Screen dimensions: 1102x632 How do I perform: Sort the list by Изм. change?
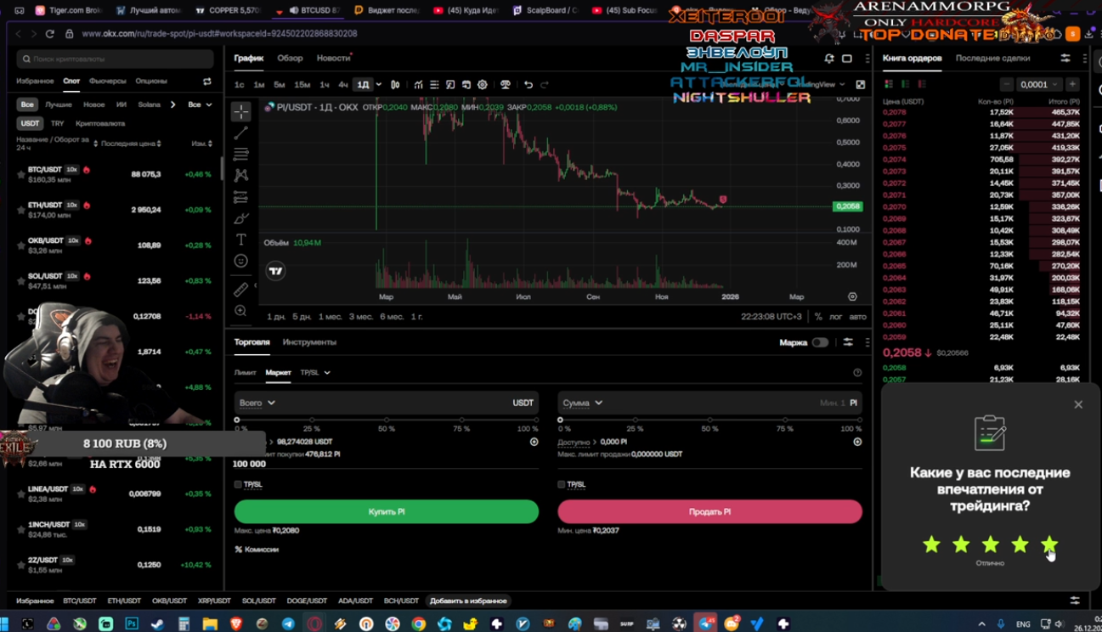(x=202, y=144)
